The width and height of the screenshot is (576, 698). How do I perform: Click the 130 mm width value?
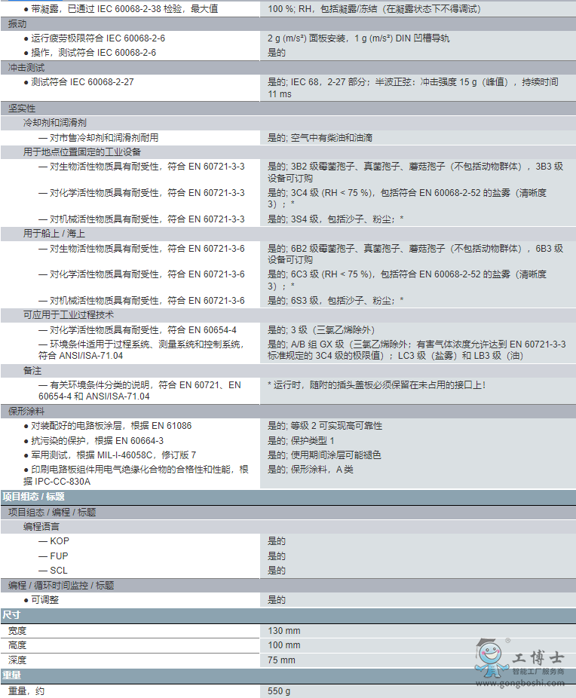click(x=284, y=630)
